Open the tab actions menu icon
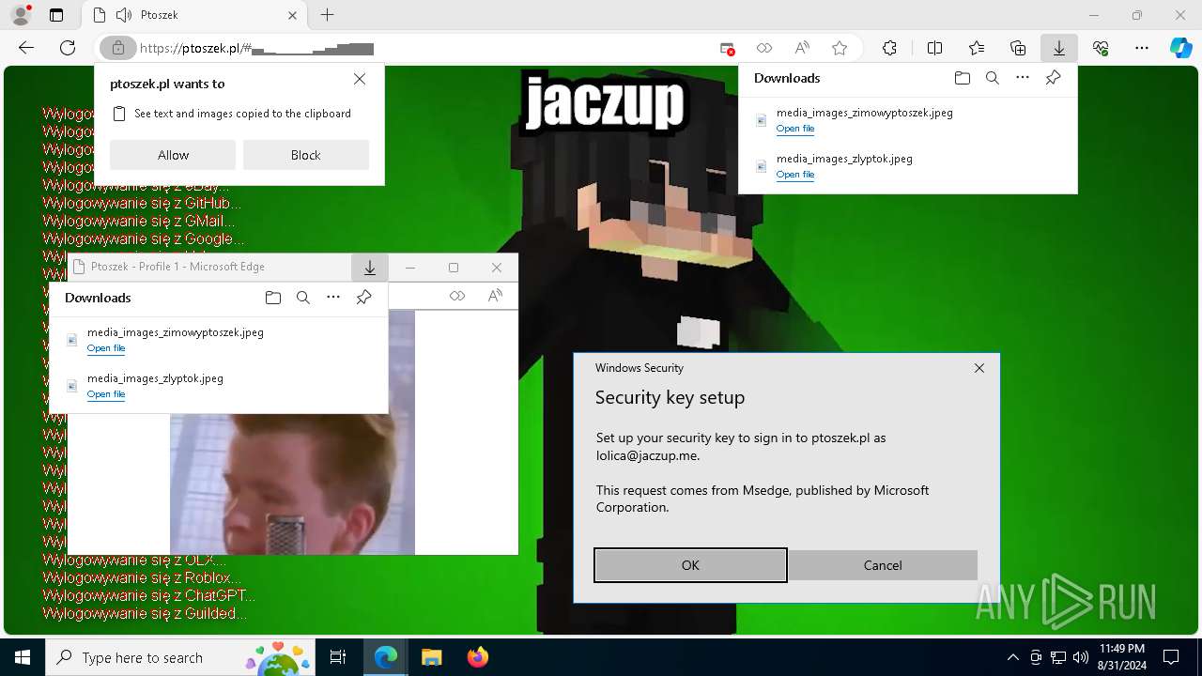 pos(56,15)
